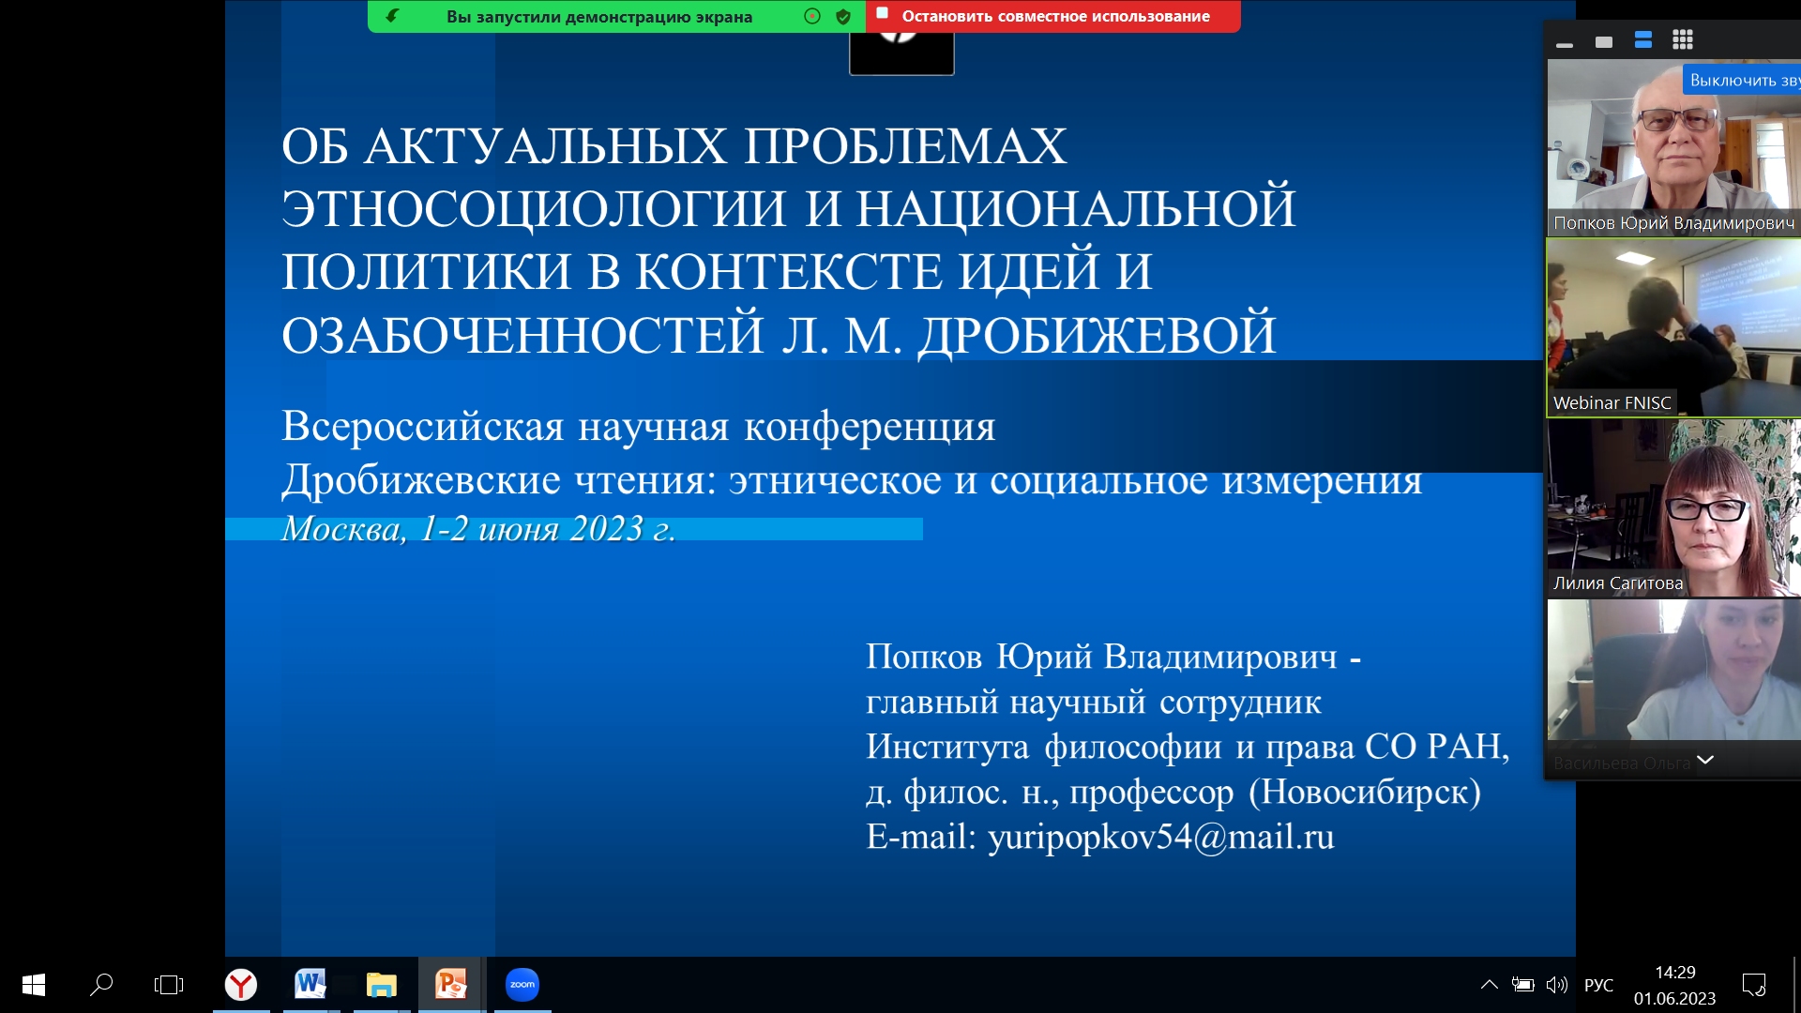Viewport: 1801px width, 1013px height.
Task: Select stacked thumbnail strip view
Action: point(1642,40)
